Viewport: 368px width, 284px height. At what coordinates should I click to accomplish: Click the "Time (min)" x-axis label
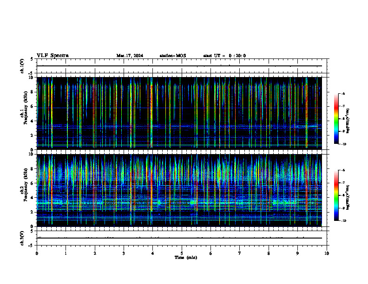[x=186, y=258]
